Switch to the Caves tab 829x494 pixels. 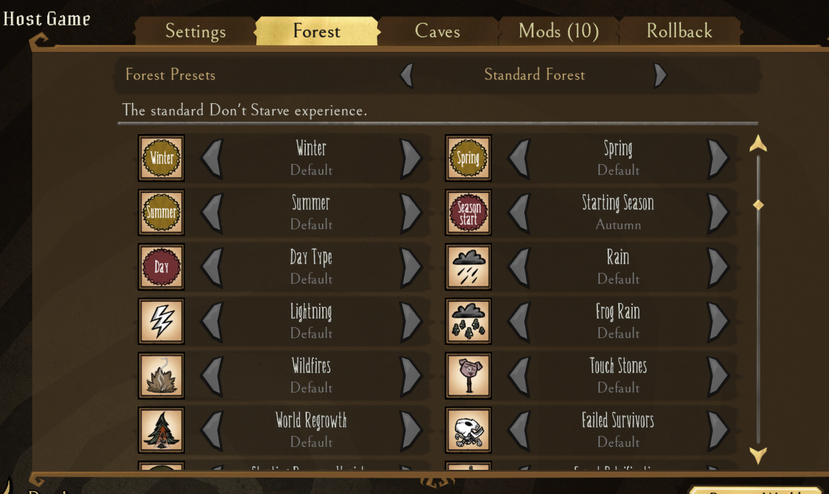click(x=438, y=31)
